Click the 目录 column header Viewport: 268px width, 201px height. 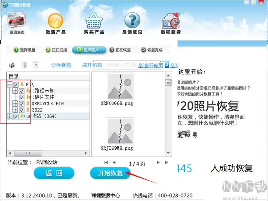click(48, 76)
